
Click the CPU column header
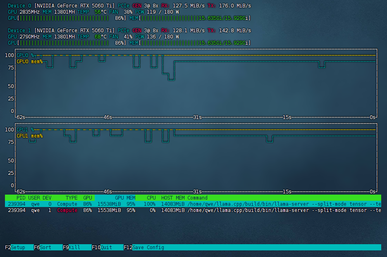point(151,198)
